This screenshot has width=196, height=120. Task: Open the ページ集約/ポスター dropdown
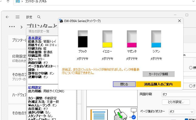tap(181, 112)
